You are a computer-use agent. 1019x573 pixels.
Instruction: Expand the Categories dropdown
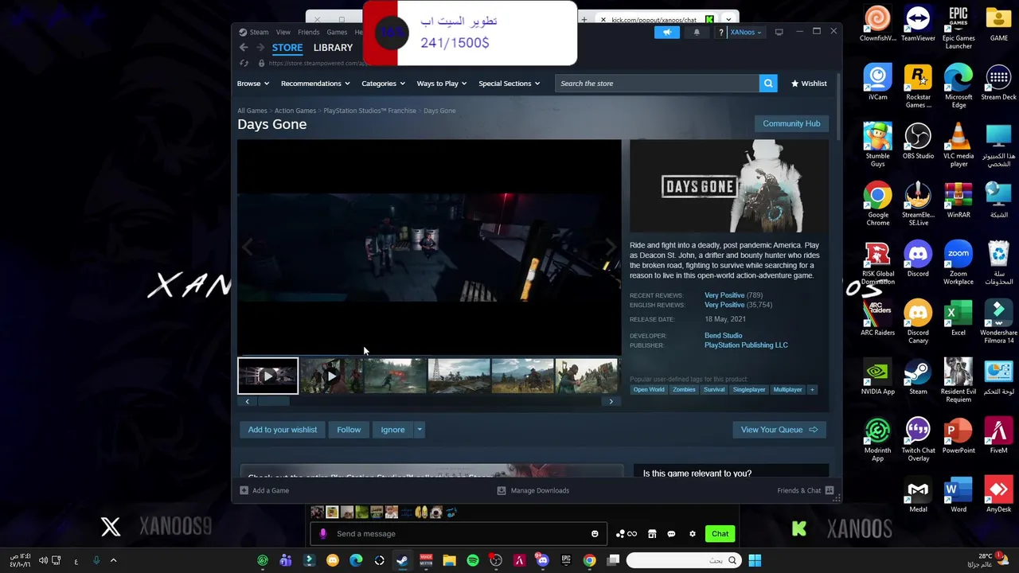(x=383, y=84)
